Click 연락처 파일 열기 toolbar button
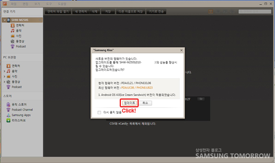Image resolution: width=275 pixels, height=163 pixels. coord(58,12)
